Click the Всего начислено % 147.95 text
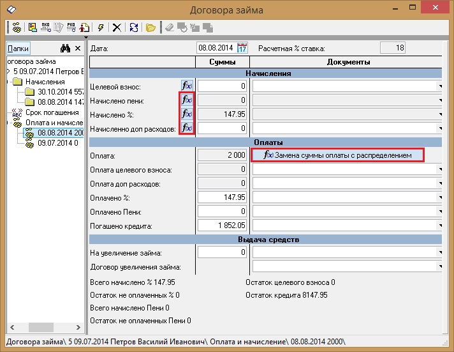 (133, 282)
